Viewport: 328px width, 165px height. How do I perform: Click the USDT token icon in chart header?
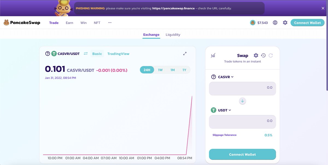(x=54, y=54)
